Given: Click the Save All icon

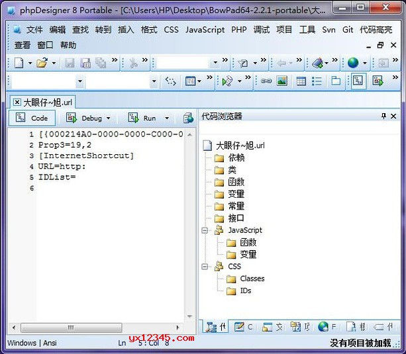Looking at the screenshot, I should [101, 63].
